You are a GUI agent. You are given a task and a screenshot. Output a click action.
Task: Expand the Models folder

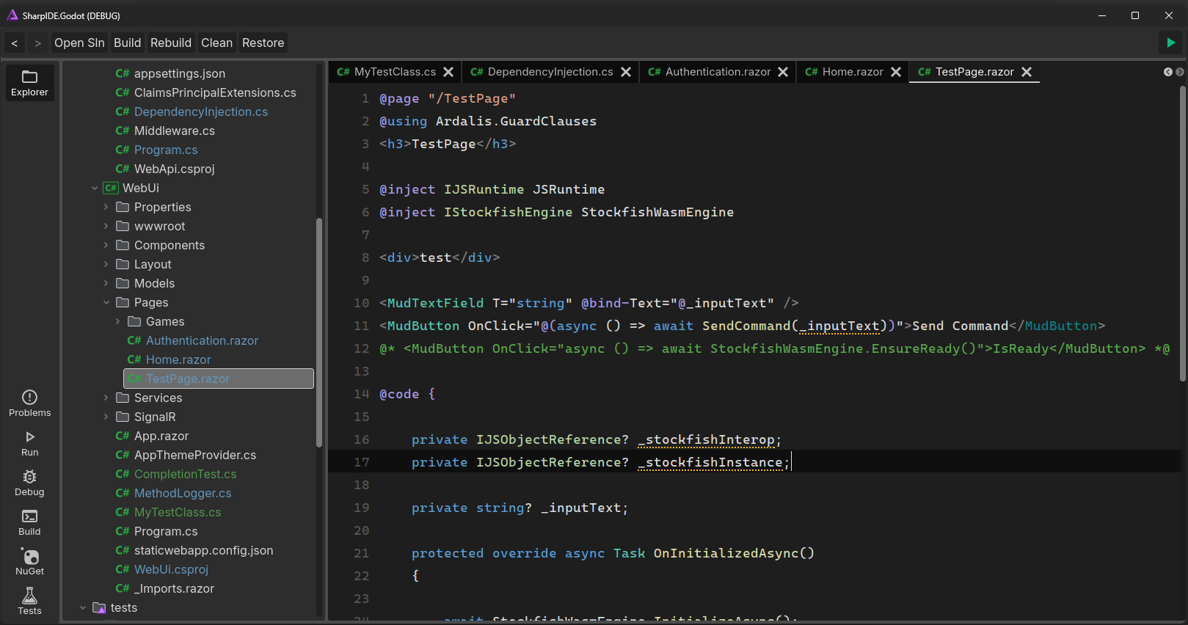[x=106, y=283]
